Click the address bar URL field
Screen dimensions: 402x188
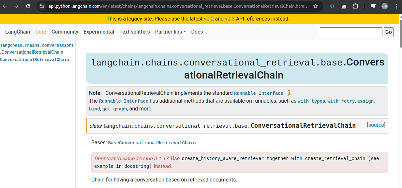click(x=178, y=6)
